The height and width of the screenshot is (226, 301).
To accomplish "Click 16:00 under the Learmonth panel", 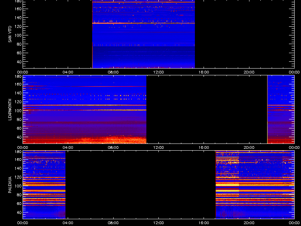I will (x=204, y=148).
